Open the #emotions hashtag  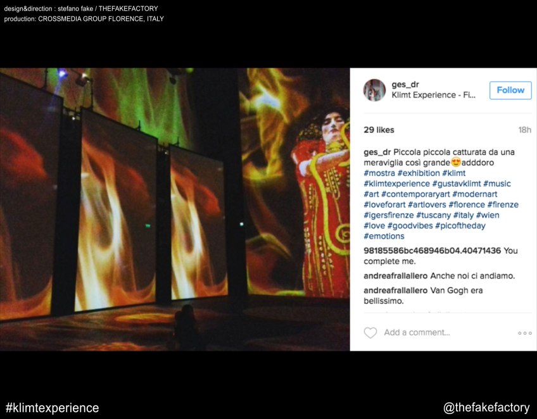(384, 236)
